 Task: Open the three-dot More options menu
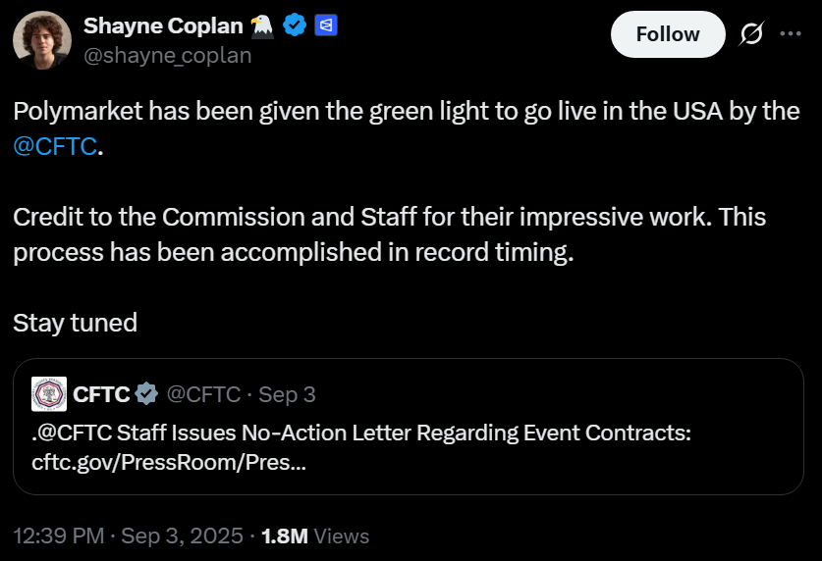[x=791, y=34]
